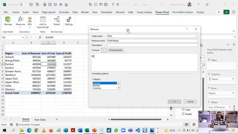The image size is (238, 134).
Task: Switch to the Data ribbon tab
Action: (75, 12)
